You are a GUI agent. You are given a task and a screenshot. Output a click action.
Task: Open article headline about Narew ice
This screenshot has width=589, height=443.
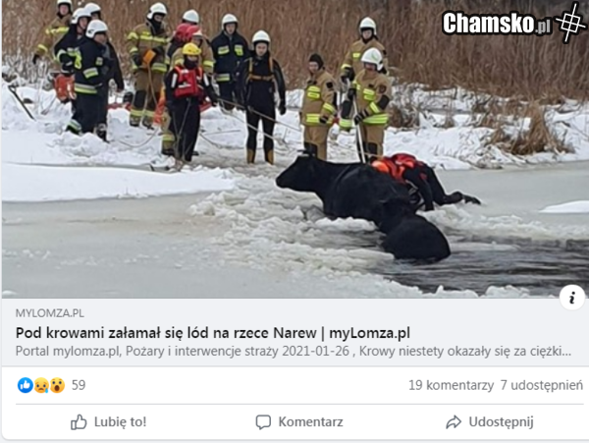coord(213,333)
